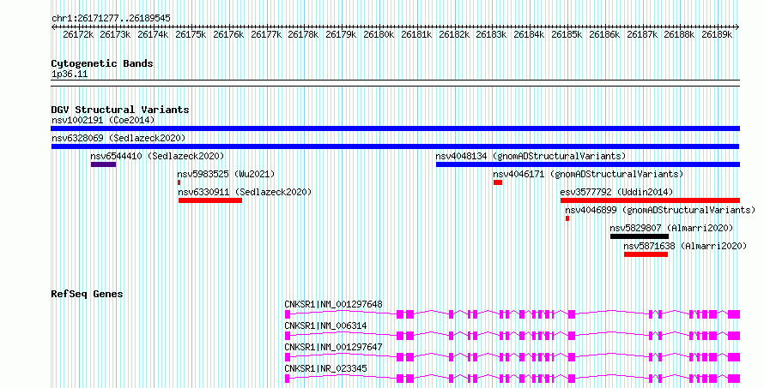Image resolution: width=764 pixels, height=388 pixels.
Task: Select the blue bar under nsv1002191
Action: (395, 128)
